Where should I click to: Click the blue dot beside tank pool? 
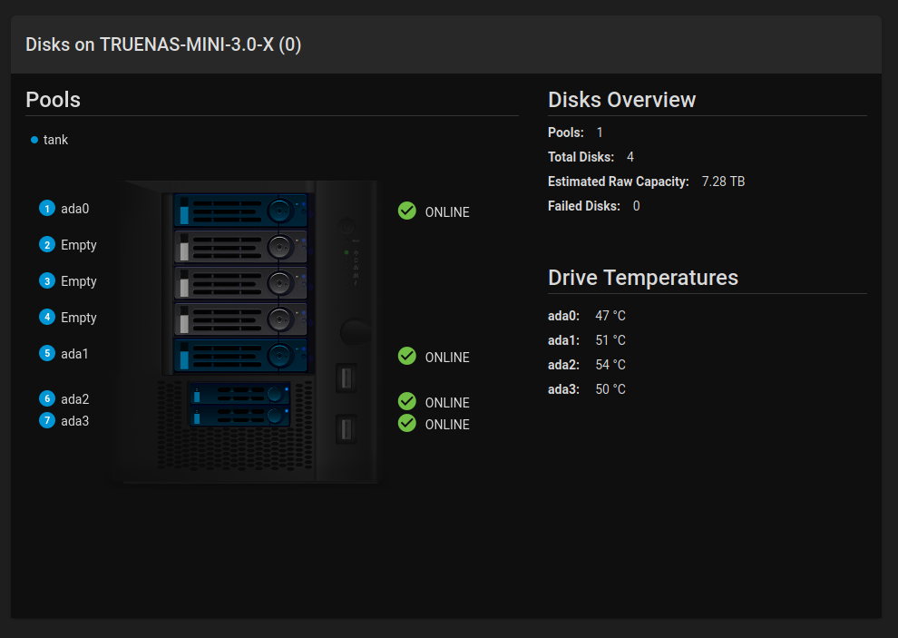34,140
